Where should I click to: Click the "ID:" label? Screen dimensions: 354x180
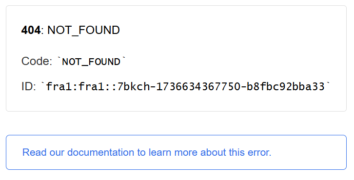point(29,86)
